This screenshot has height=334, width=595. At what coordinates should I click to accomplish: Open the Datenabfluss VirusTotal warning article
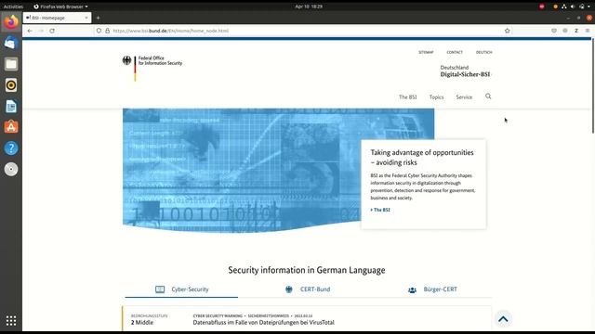click(264, 323)
